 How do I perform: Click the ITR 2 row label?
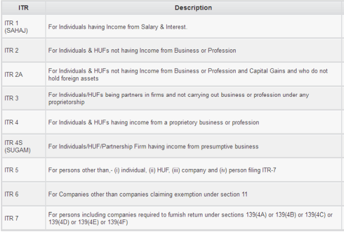coord(11,50)
